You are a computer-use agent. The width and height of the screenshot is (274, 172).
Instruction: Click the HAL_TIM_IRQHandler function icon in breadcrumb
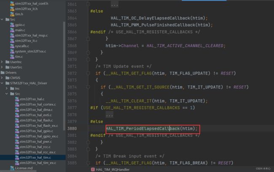click(x=93, y=169)
